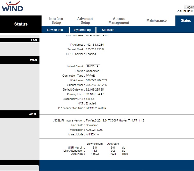
Task: Click the secondary DNS 8.8.8.8
Action: 90,99
